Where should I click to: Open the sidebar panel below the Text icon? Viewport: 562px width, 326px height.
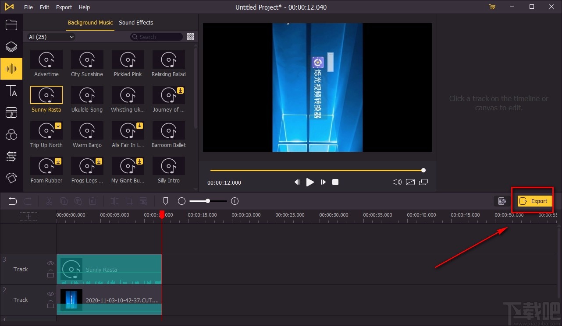(x=11, y=112)
